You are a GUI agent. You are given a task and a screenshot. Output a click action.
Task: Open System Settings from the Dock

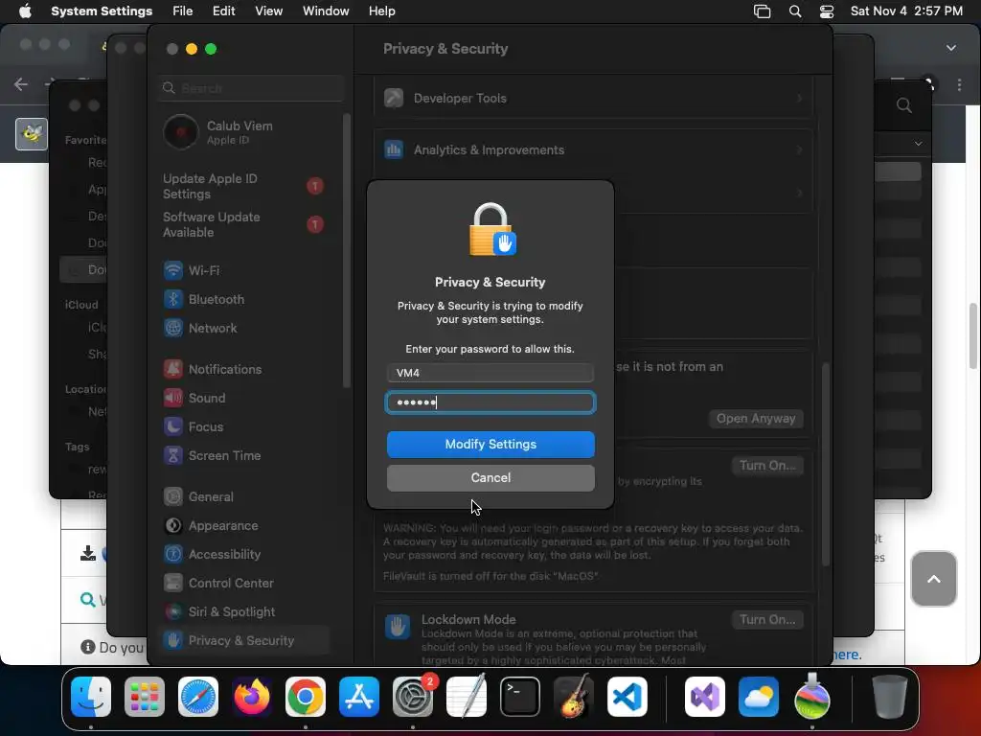pos(413,697)
